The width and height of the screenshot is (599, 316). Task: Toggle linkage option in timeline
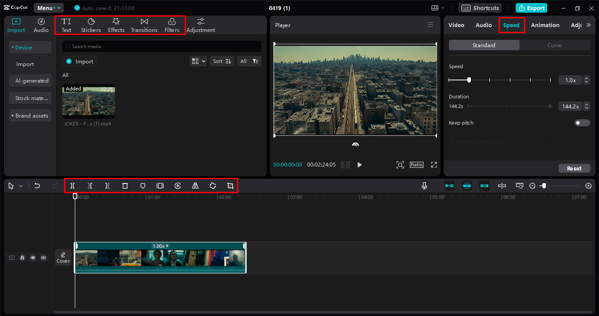484,186
